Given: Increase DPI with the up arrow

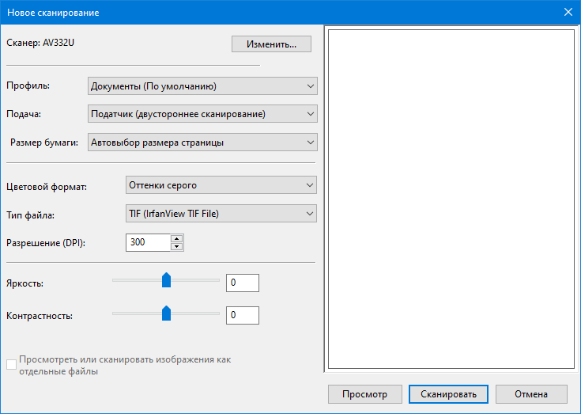Looking at the screenshot, I should [x=177, y=238].
